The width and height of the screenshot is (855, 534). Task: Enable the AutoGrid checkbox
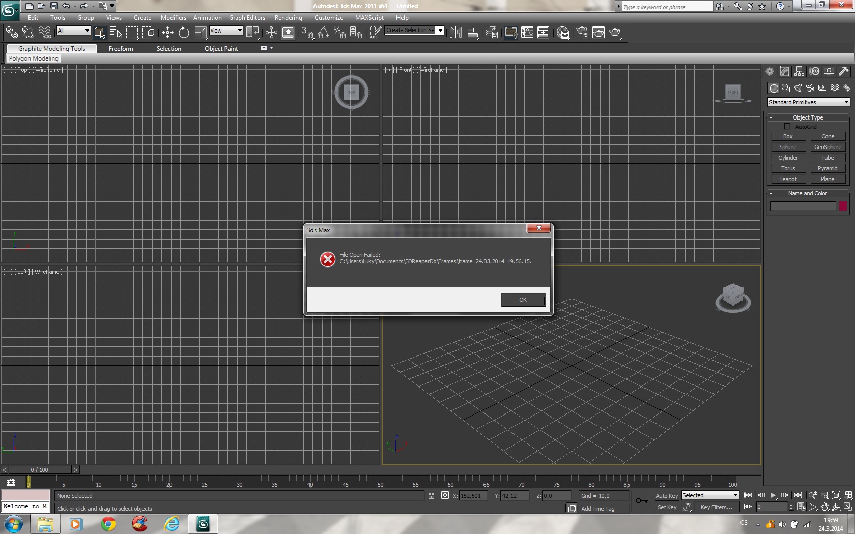point(787,127)
